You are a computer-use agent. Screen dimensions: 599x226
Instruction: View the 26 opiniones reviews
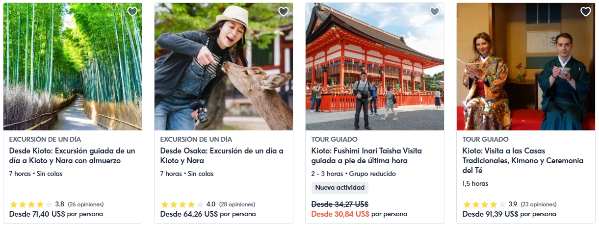(86, 204)
